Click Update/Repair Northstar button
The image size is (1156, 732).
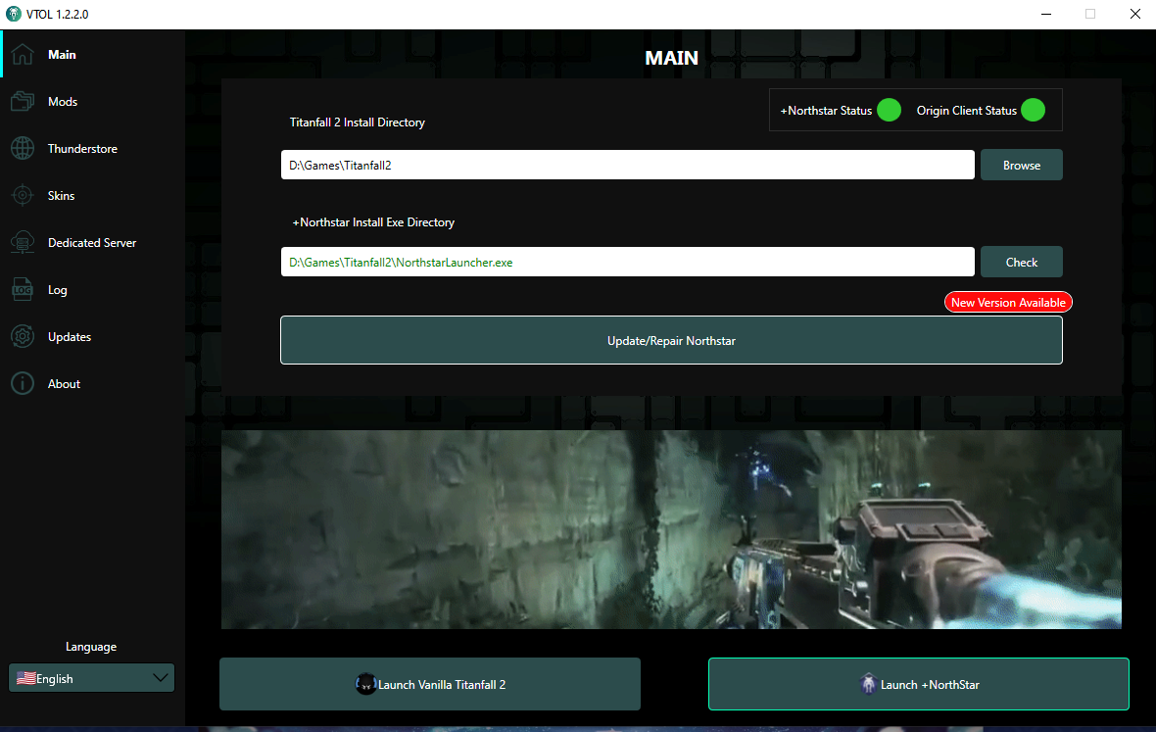671,341
